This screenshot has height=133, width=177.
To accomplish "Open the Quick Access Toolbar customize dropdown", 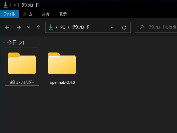I will [15, 6].
